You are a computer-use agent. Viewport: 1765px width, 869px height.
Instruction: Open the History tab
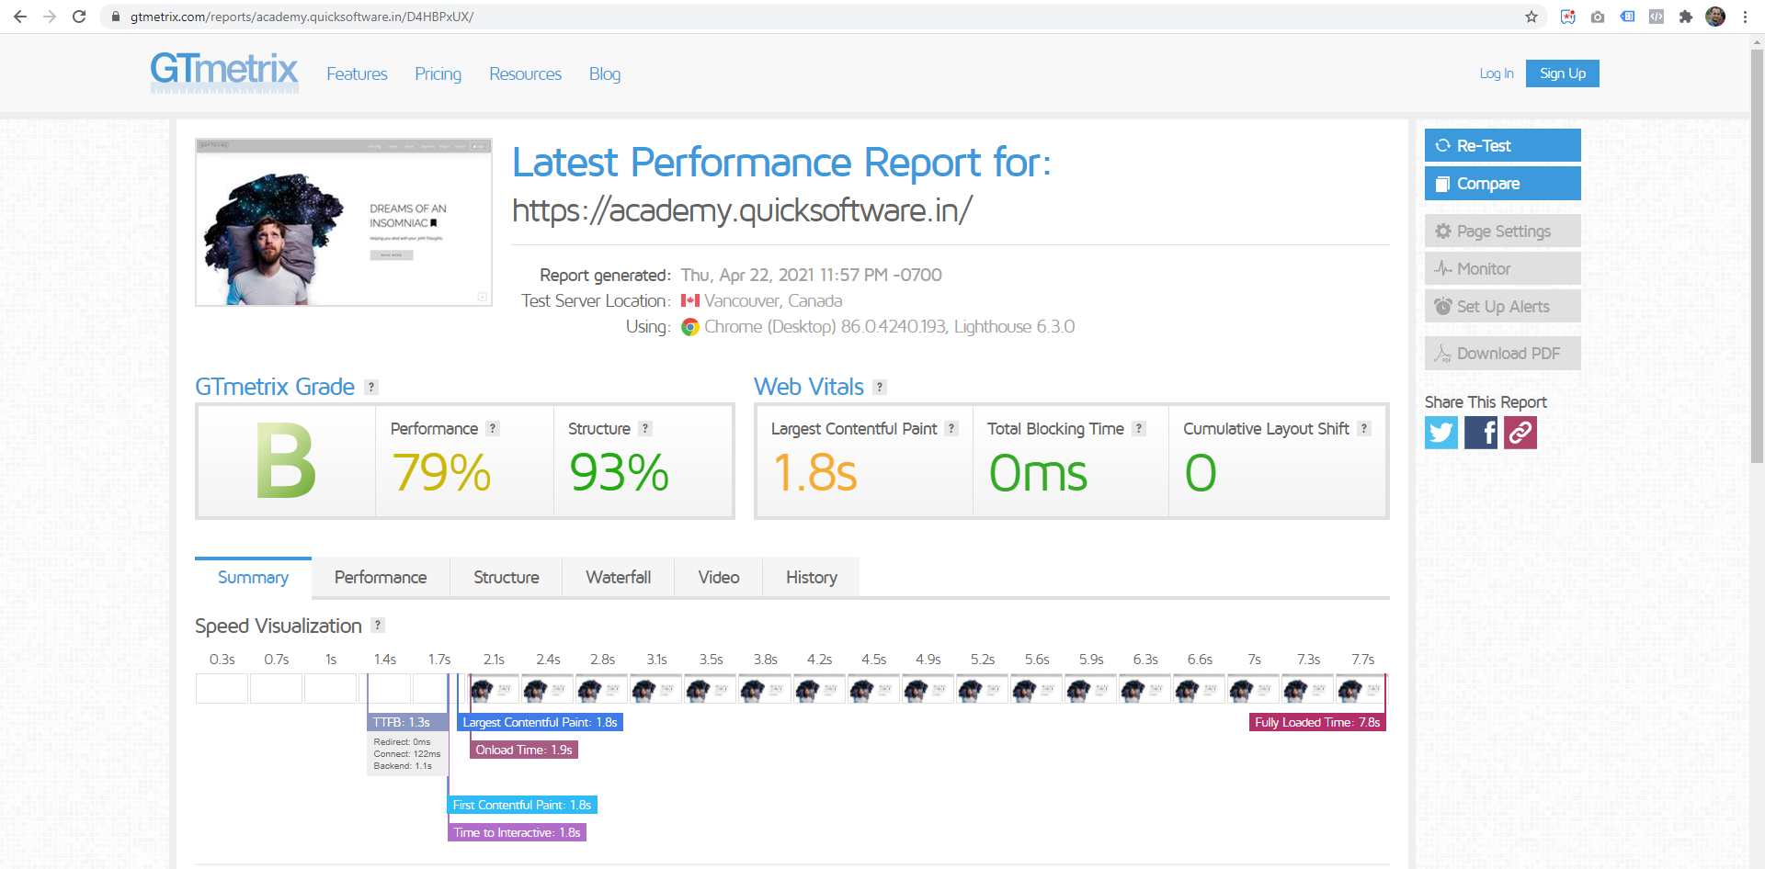812,577
